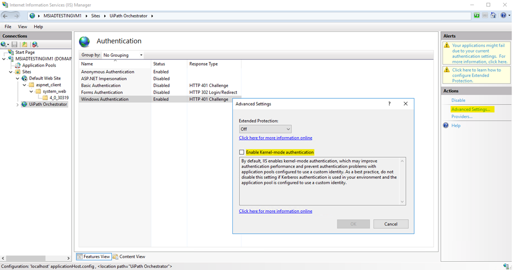Image resolution: width=513 pixels, height=270 pixels.
Task: Open the Extended Protection dropdown
Action: 265,129
